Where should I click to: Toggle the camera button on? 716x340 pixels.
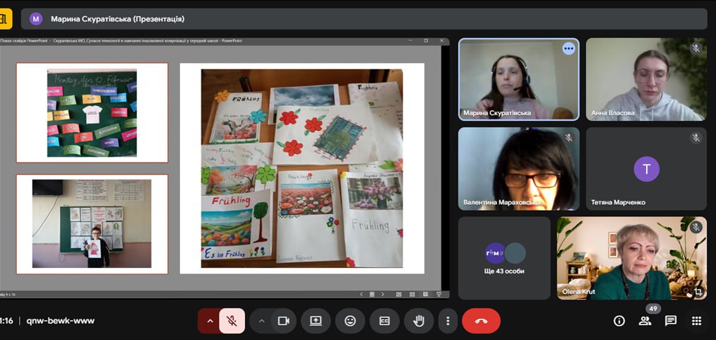click(x=283, y=321)
